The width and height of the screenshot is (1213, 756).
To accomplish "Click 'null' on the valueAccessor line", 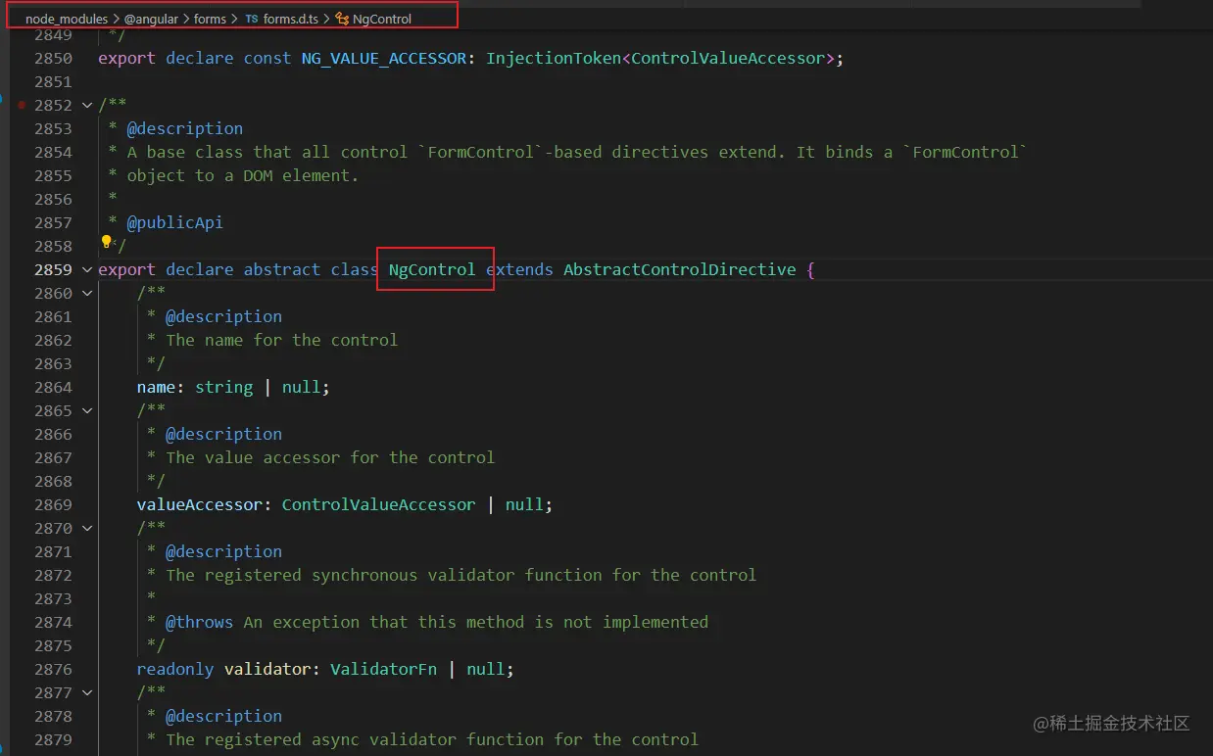I will tap(524, 504).
